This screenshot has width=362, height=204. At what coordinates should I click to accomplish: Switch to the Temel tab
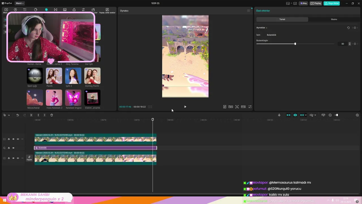(x=282, y=19)
